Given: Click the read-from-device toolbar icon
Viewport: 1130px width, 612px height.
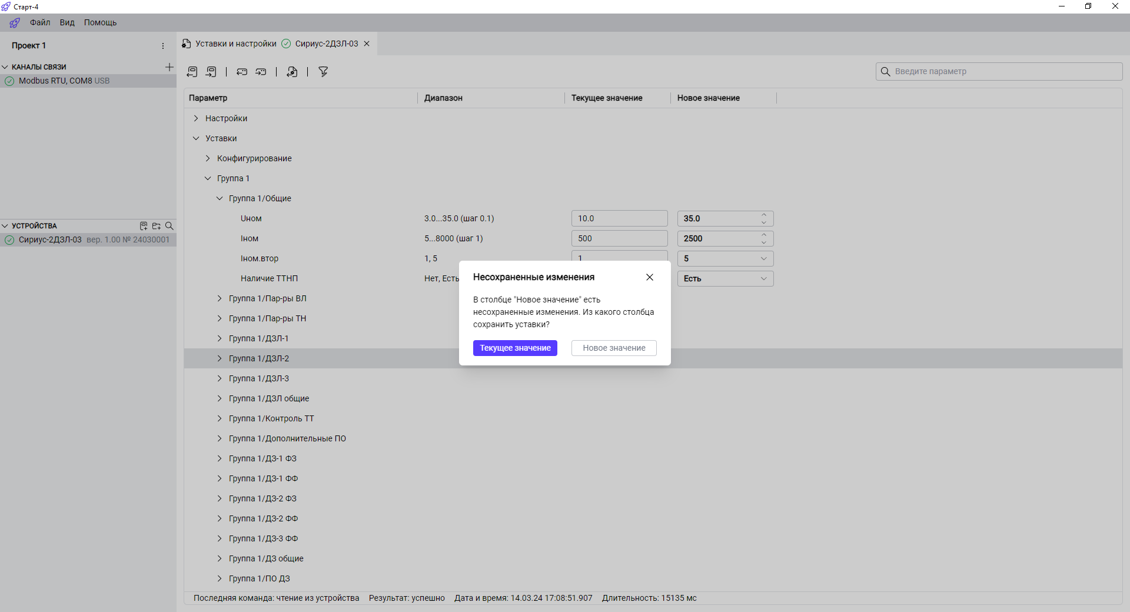Looking at the screenshot, I should click(192, 72).
